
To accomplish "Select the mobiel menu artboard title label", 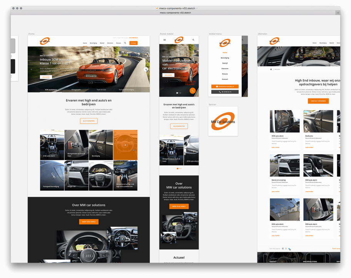I will pos(216,34).
